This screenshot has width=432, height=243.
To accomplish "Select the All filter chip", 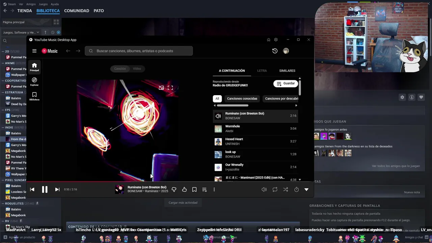I will [217, 99].
